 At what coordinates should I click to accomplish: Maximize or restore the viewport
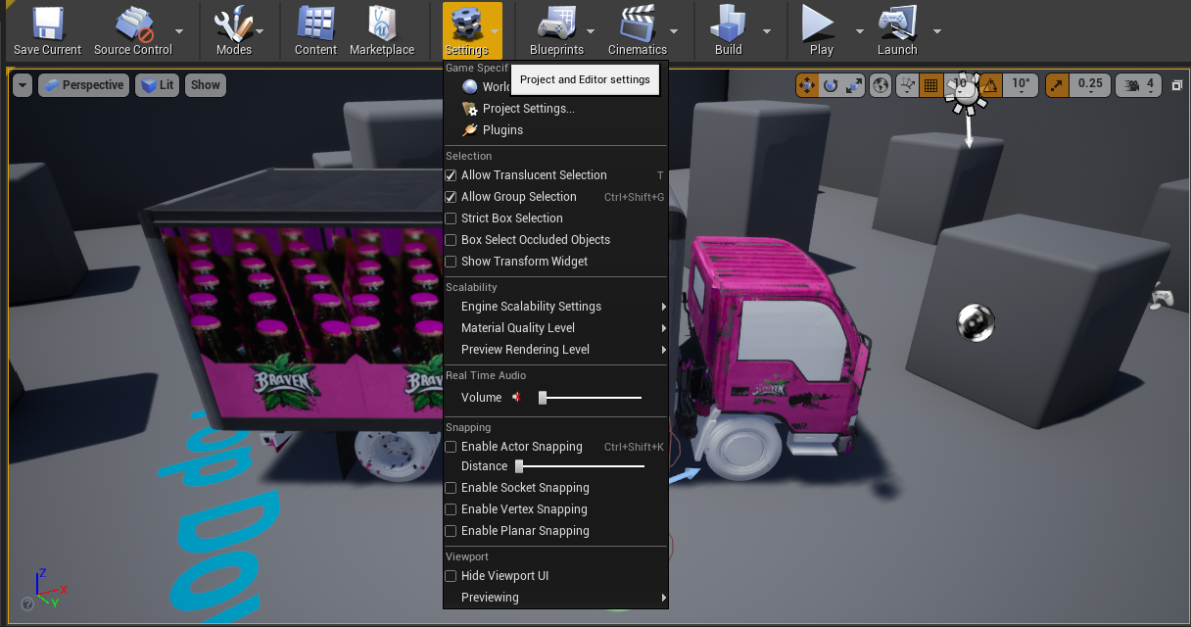[x=1176, y=85]
